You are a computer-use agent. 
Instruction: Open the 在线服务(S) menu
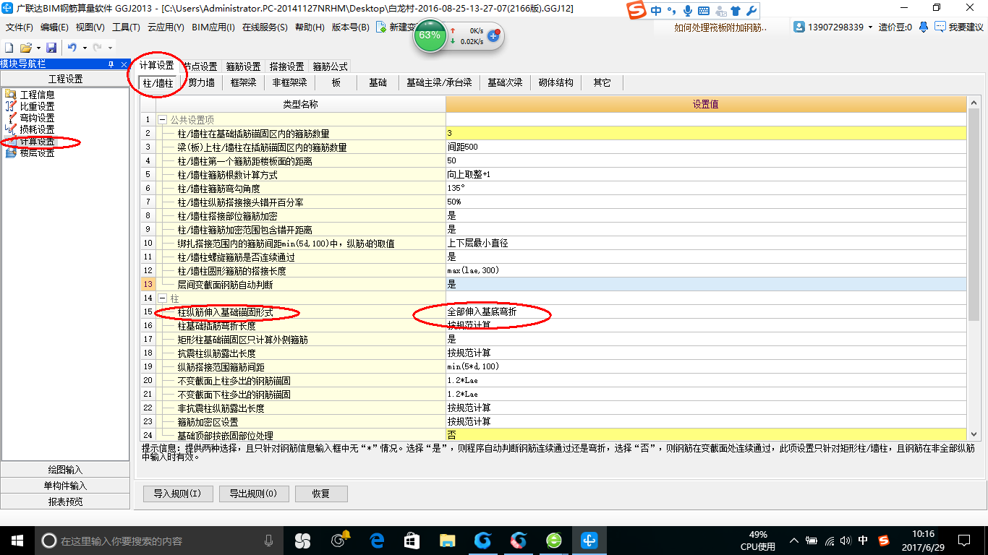point(265,27)
